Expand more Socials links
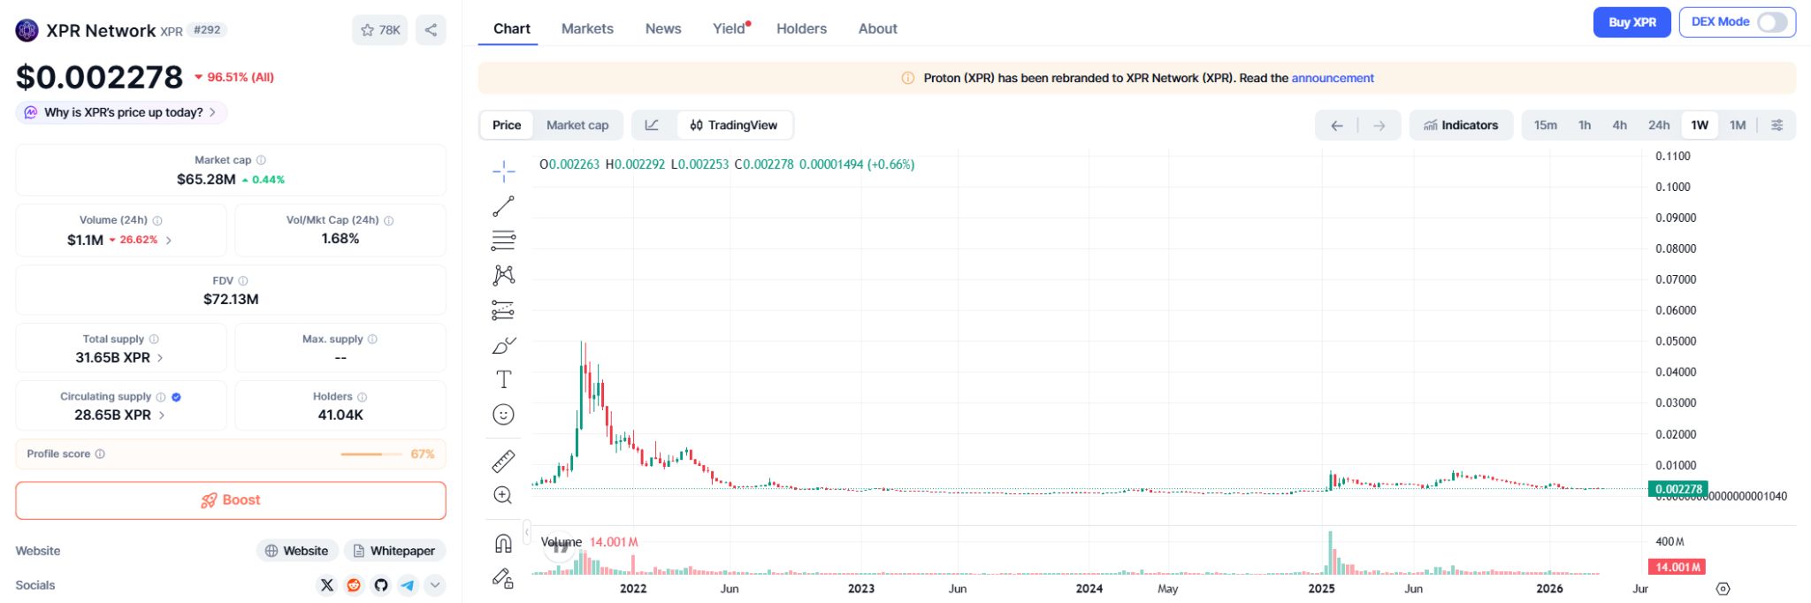Viewport: 1811px width, 603px height. 434,585
